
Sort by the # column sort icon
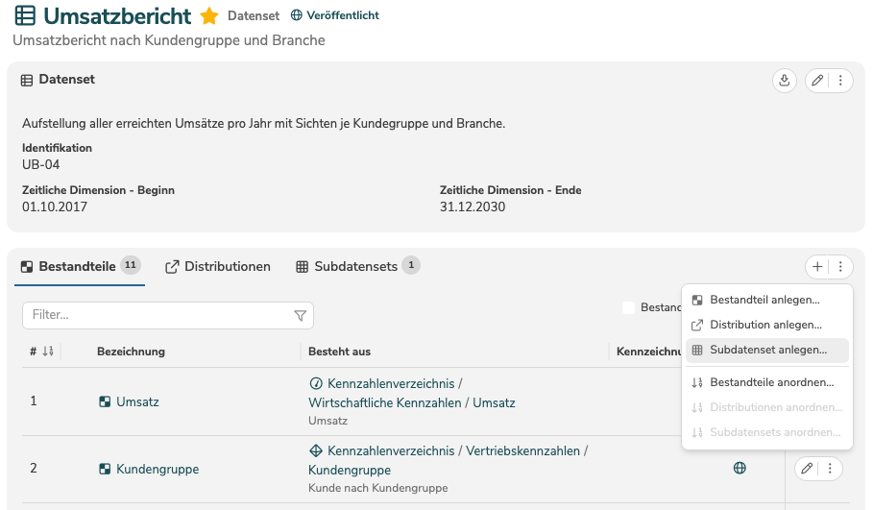[48, 352]
